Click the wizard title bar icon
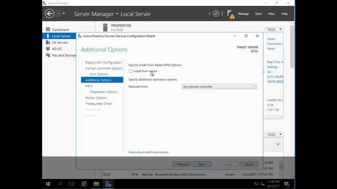The height and width of the screenshot is (189, 337). tap(80, 36)
